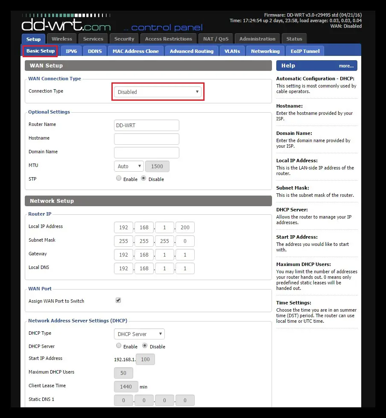
Task: Click Static DNS 1 first octet
Action: 123,400
